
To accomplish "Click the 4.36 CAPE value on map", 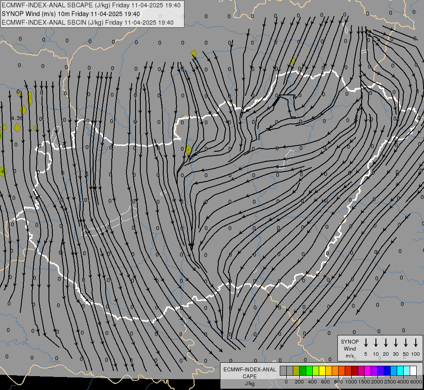I will [17, 118].
